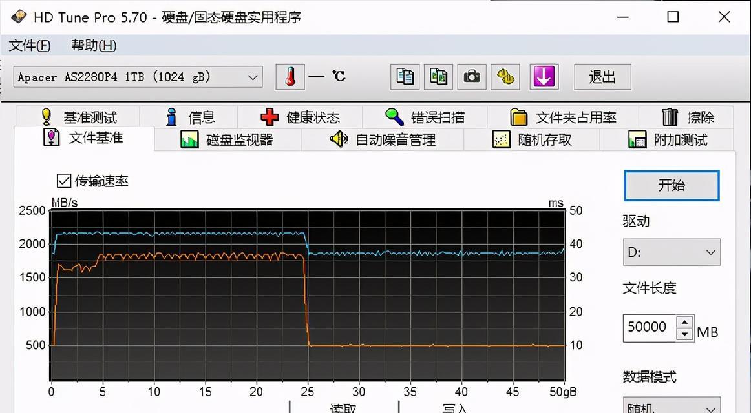Click the document icon of 文件基准 tab
Screen dimensions: 751x413
51,137
